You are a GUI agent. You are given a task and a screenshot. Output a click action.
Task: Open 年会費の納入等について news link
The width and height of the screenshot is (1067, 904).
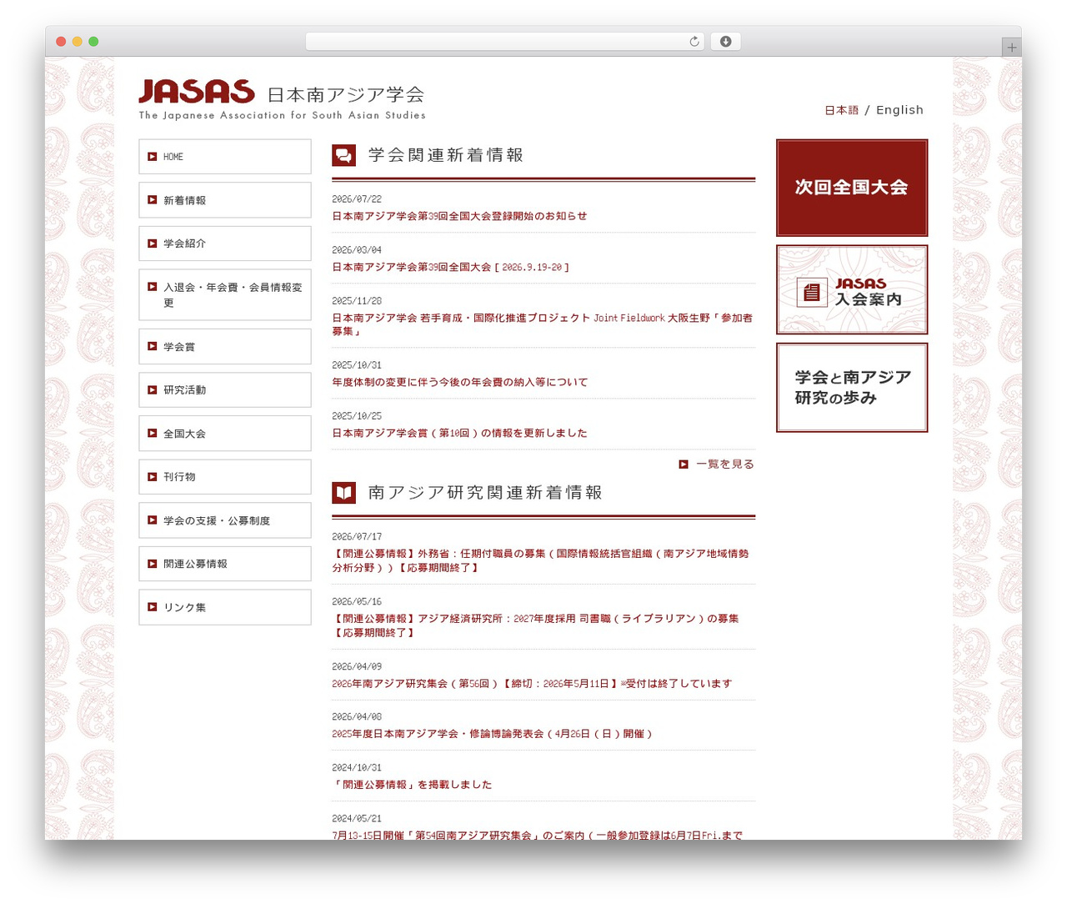click(460, 383)
